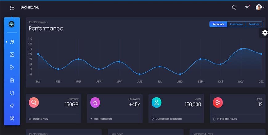Open the user avatar profile menu
Viewport: 268px width, 135px height.
point(260,7)
